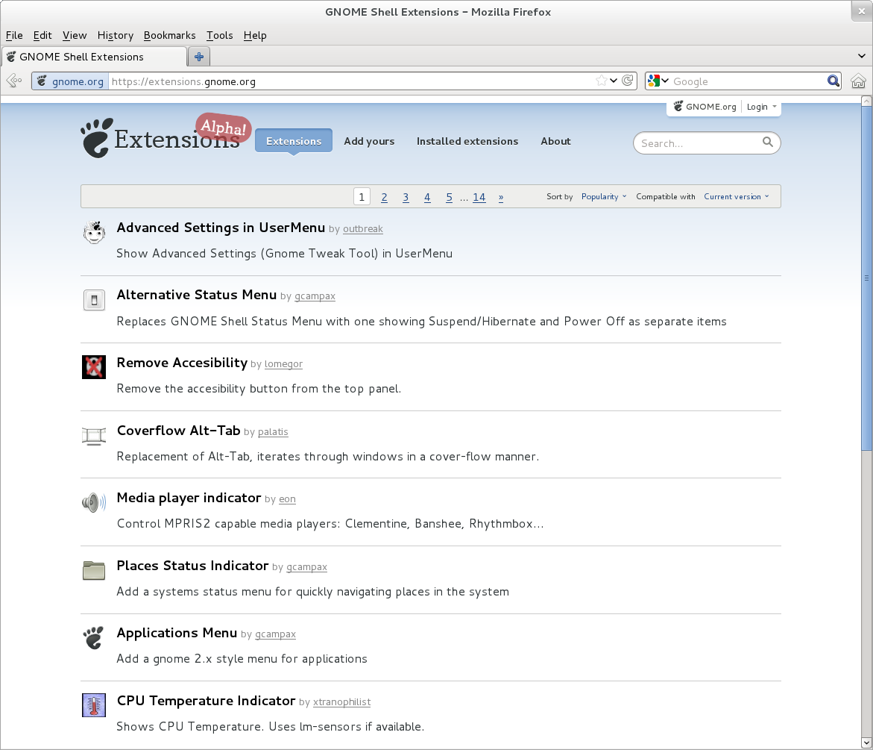Click the vertical scrollbar thumb

tap(866, 278)
